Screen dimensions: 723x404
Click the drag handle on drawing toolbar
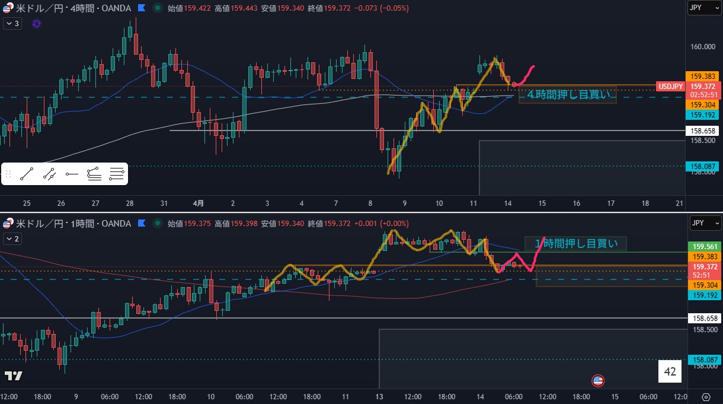pos(8,174)
